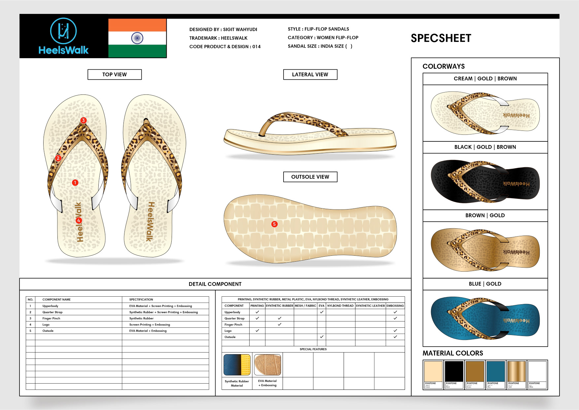Screen dimensions: 579x410
Task: Click the MATERIAL COLORS heading
Action: (x=453, y=353)
